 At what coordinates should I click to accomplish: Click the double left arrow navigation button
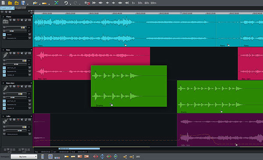pyautogui.click(x=100, y=3)
